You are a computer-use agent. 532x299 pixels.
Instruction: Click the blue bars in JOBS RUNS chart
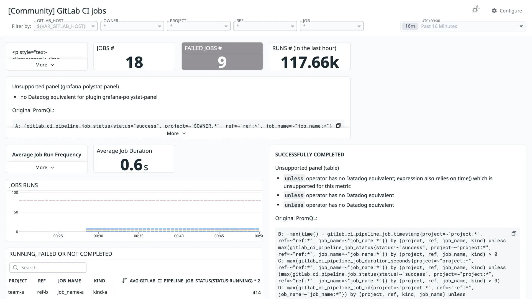[x=173, y=230]
